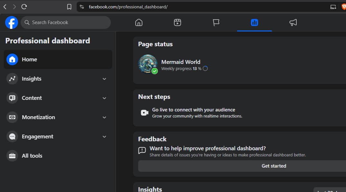346x192 pixels.
Task: Click the cast/install icon in address bar
Action: pyautogui.click(x=333, y=7)
